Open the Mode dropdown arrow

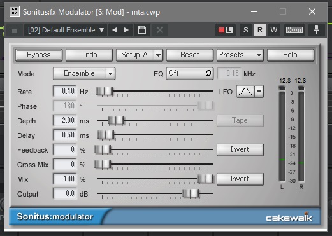pyautogui.click(x=111, y=74)
